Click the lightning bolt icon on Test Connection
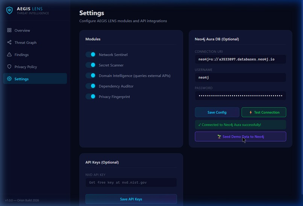The width and height of the screenshot is (303, 206). pyautogui.click(x=250, y=112)
